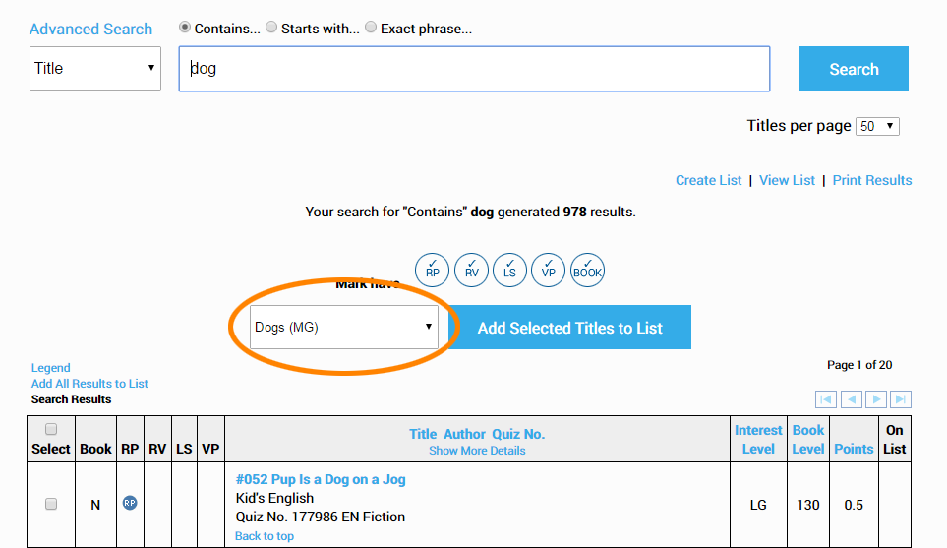Screen dimensions: 947x548
Task: Open the Dogs (MG) list dropdown
Action: point(344,327)
